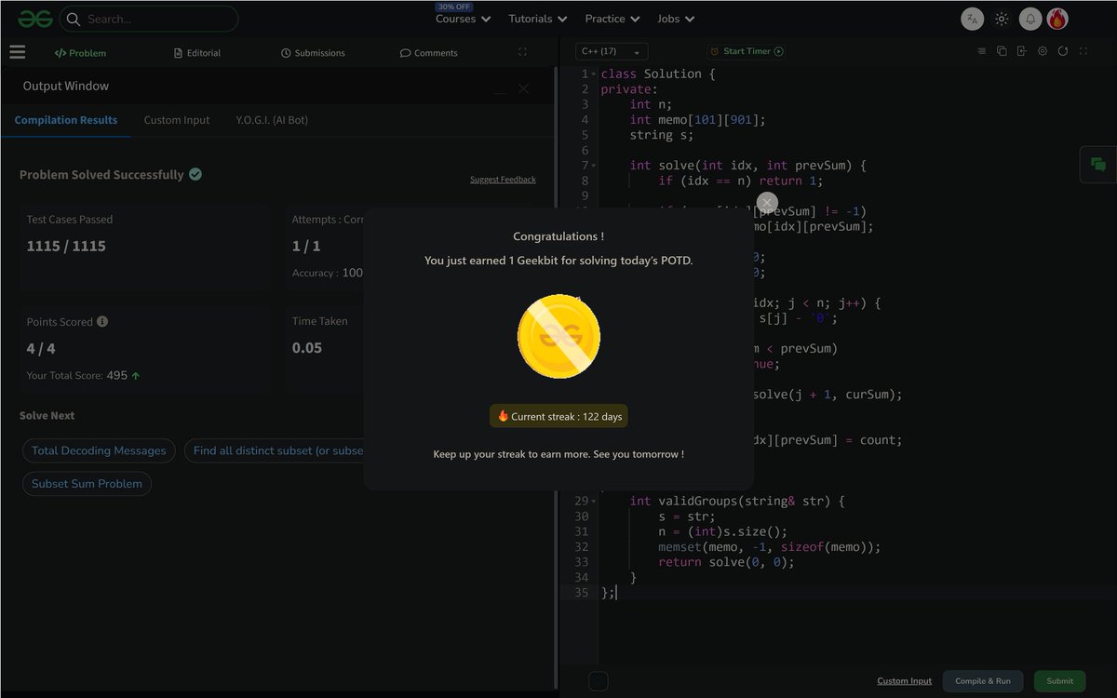The image size is (1117, 698).
Task: Click the 'Problem Solved Successfully' heading
Action: (101, 174)
